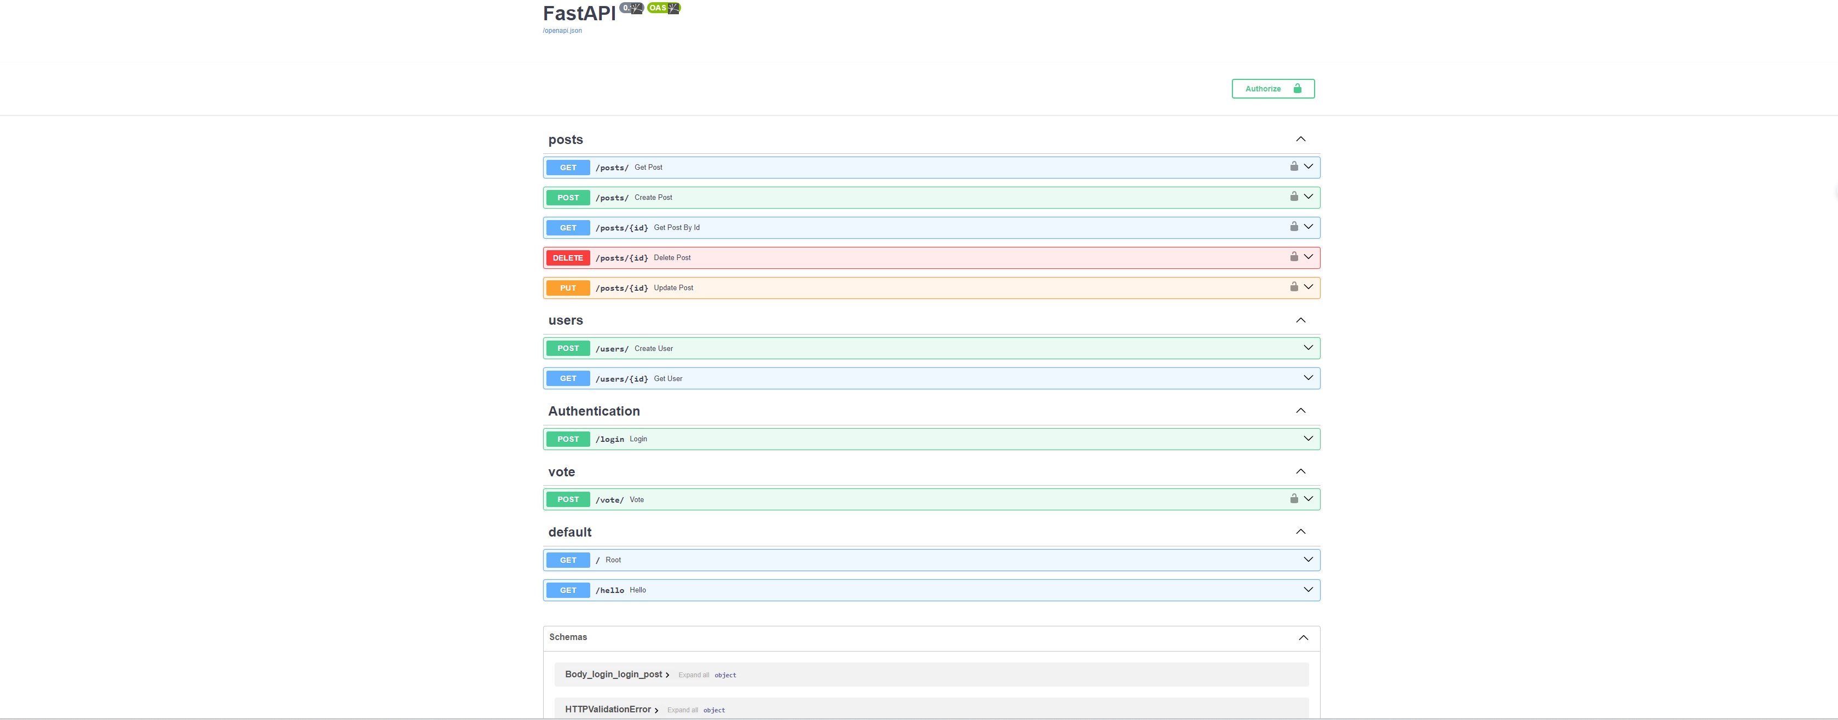Click Expand all for Body_login_login_post
This screenshot has width=1838, height=720.
point(694,675)
